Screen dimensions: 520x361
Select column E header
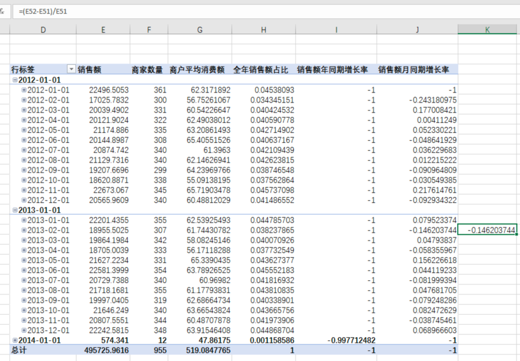pyautogui.click(x=103, y=29)
